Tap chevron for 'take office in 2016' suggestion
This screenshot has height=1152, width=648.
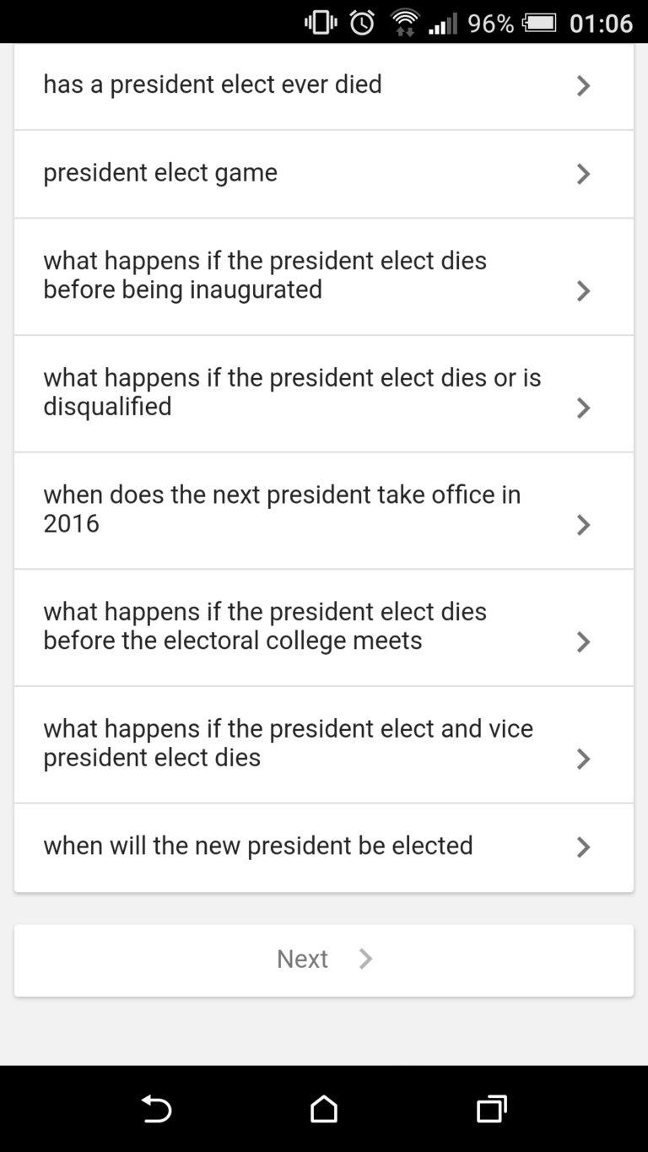(583, 525)
